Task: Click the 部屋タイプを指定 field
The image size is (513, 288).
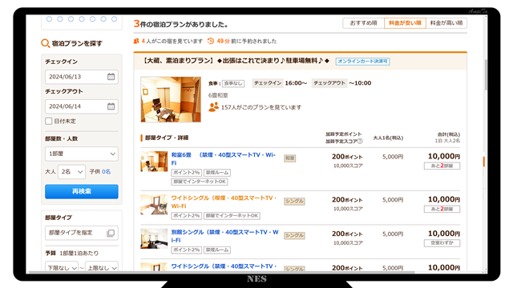Action: pos(82,233)
